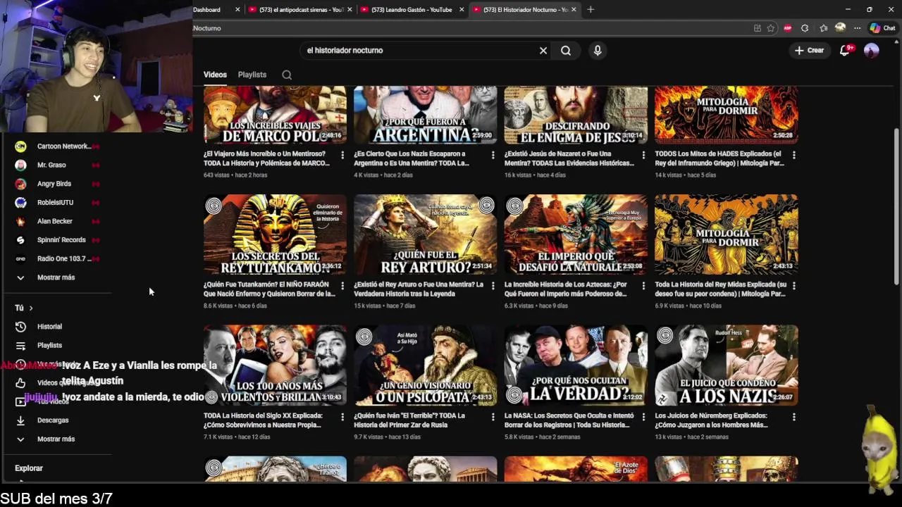Switch to Leandro Gastón browser tab
902x507 pixels.
click(x=412, y=10)
